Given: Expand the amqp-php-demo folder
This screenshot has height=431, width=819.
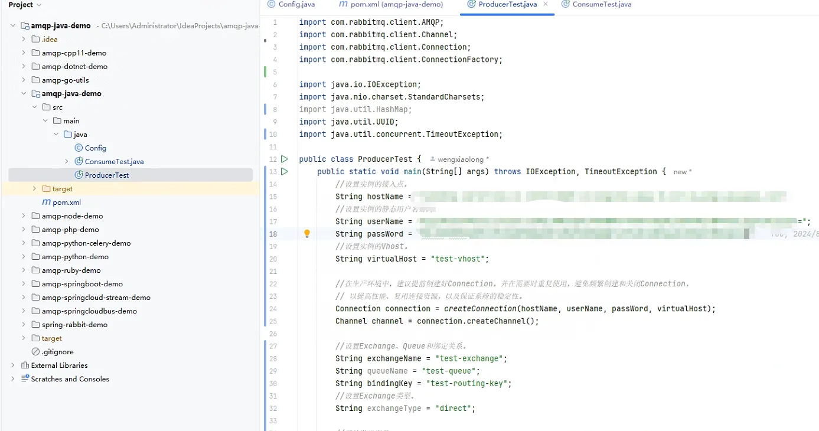Looking at the screenshot, I should [x=24, y=230].
